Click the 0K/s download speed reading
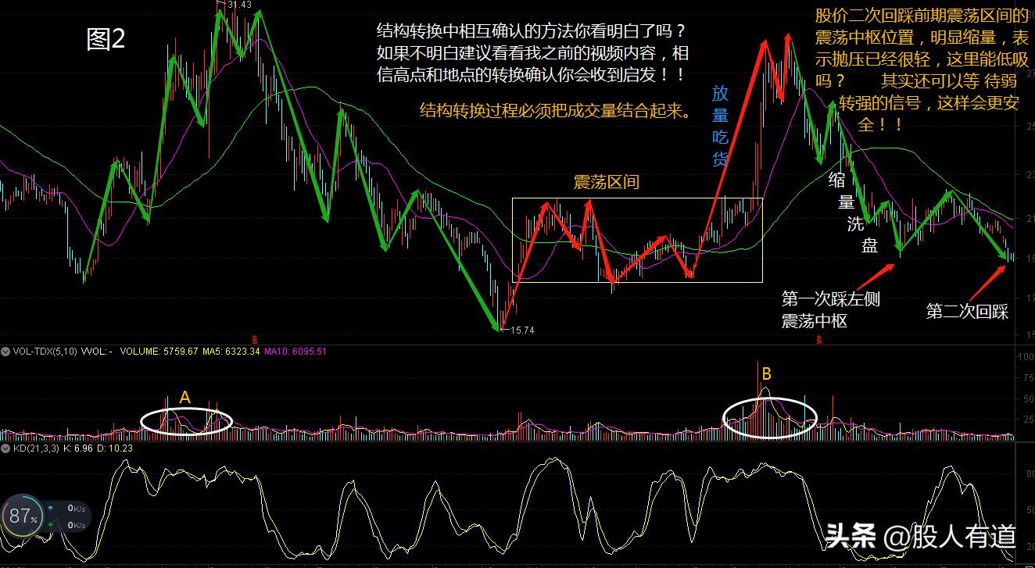This screenshot has height=568, width=1035. pos(76,526)
